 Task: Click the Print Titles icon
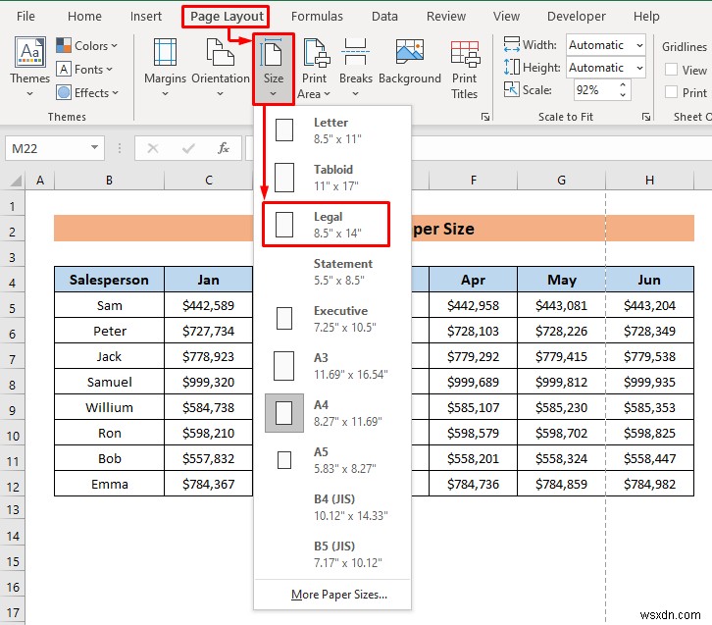tap(465, 53)
